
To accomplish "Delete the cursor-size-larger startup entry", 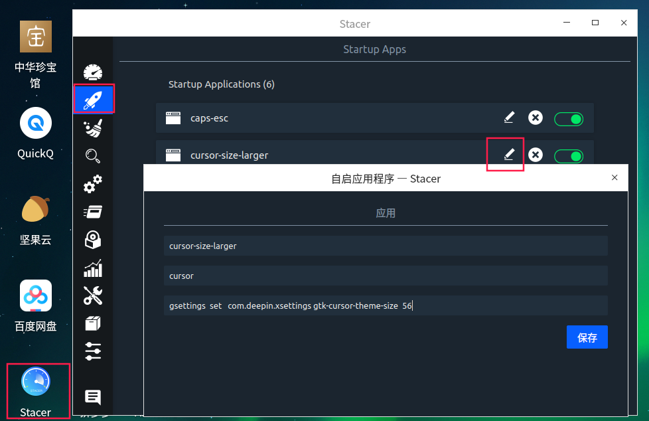I will click(536, 155).
